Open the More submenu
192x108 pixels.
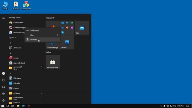(42, 35)
